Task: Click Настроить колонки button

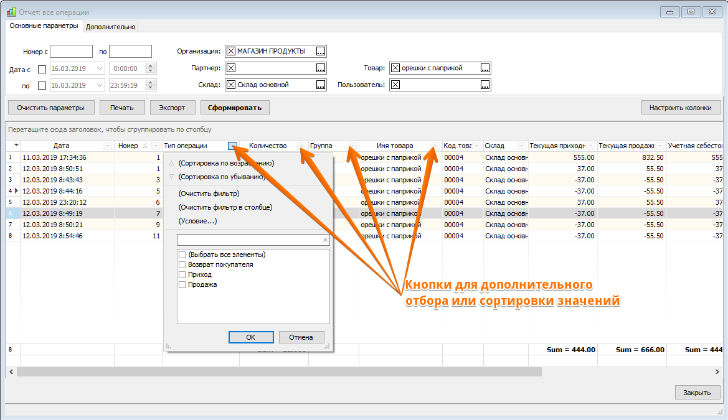Action: [680, 108]
